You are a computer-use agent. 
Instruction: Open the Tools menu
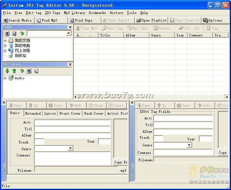132,13
